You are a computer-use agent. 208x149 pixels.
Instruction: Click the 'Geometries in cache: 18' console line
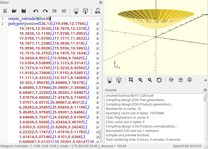pos(123,109)
